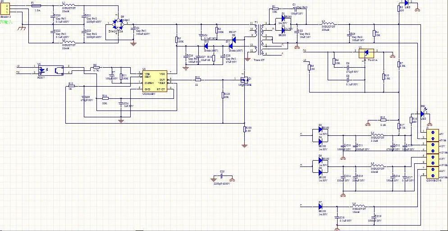Select inductor L3 rated 200uH
448x231 pixels.
329,25
